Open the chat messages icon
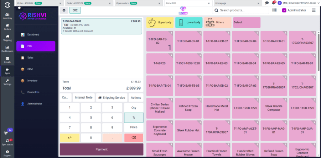The height and width of the screenshot is (158, 321). tap(267, 3)
